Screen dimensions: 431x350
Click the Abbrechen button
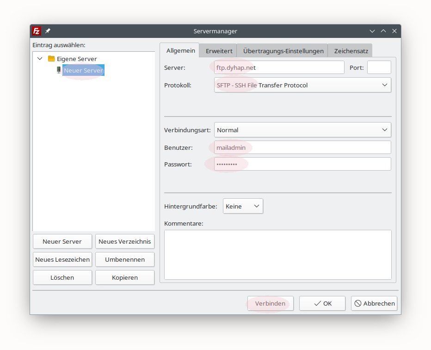374,304
